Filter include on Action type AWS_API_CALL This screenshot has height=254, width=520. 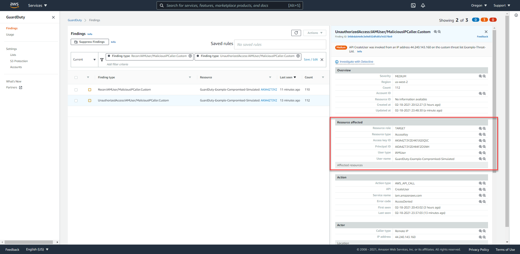tap(480, 183)
